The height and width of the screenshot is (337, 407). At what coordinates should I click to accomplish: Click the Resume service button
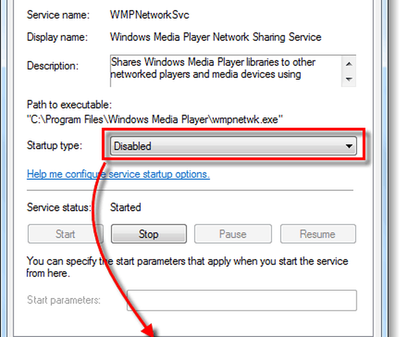[x=317, y=234]
